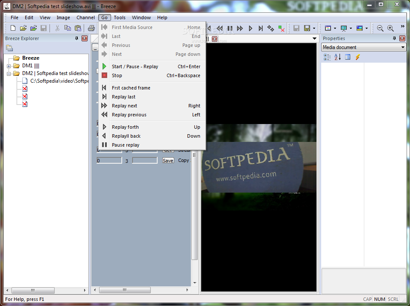
Task: Select the Breeze root folder
Action: click(31, 58)
